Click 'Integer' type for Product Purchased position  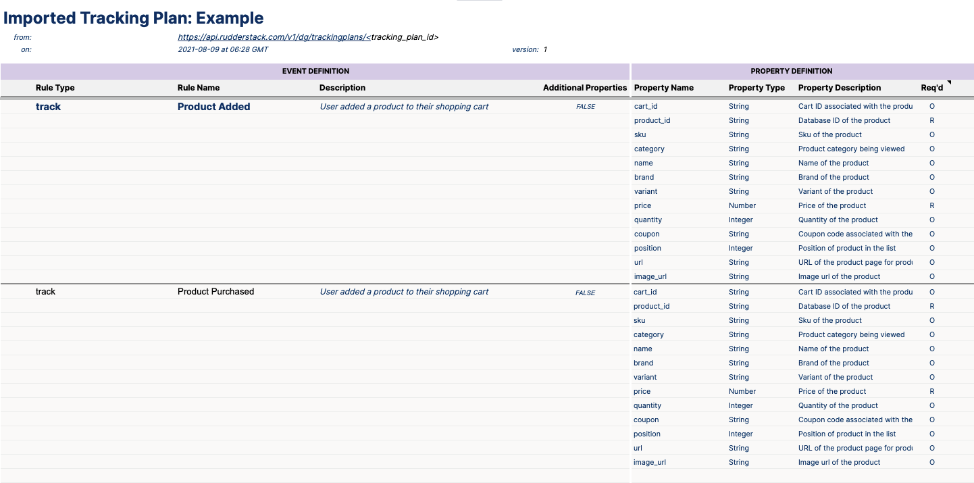(741, 434)
